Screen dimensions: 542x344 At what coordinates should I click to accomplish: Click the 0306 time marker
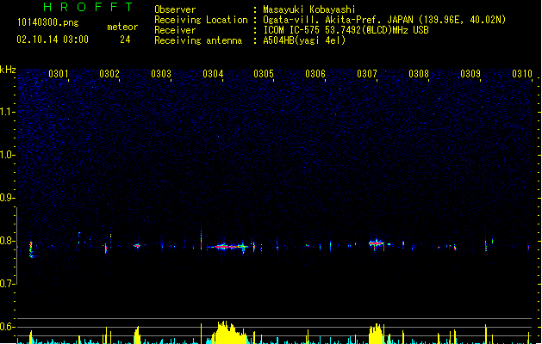315,74
